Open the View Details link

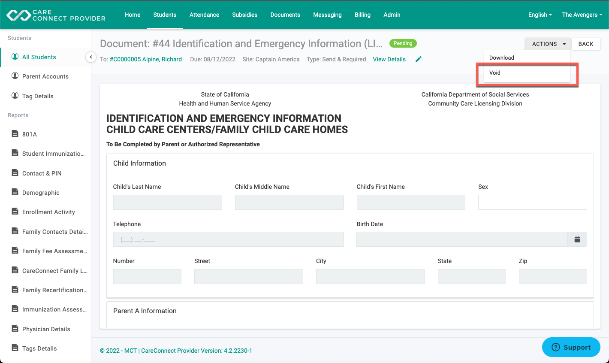click(389, 59)
